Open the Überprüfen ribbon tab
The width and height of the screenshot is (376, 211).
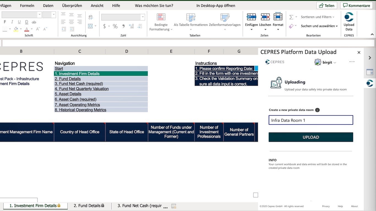(72, 5)
